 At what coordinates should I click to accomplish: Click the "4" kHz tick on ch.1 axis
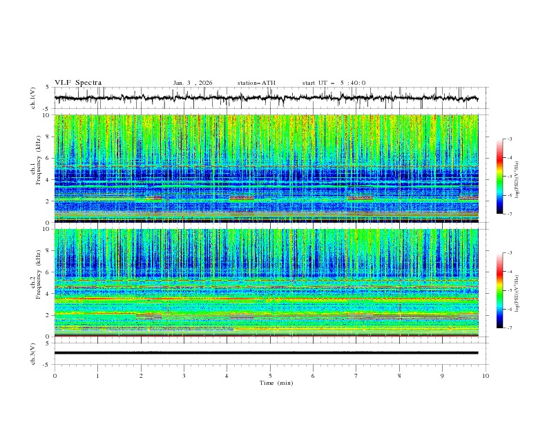(48, 180)
